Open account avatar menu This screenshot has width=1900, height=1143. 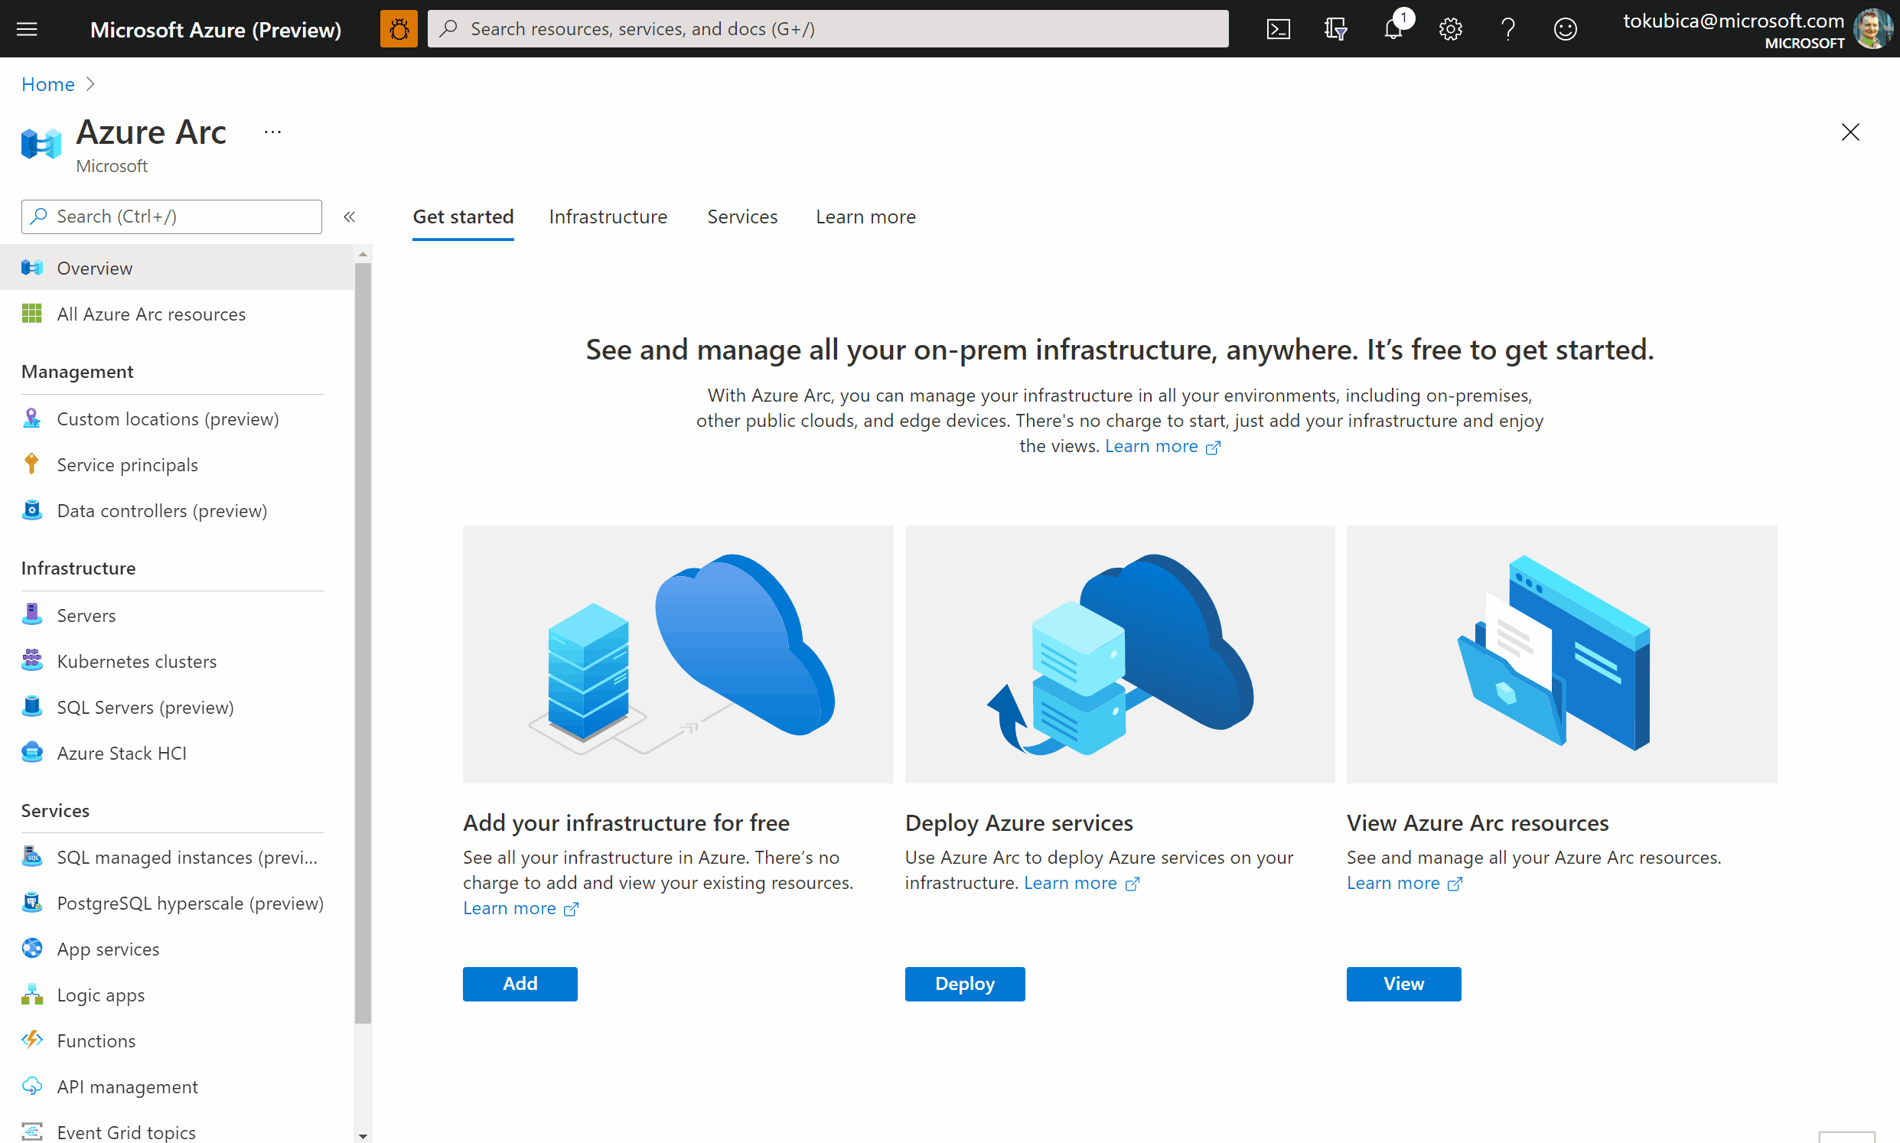[1872, 29]
